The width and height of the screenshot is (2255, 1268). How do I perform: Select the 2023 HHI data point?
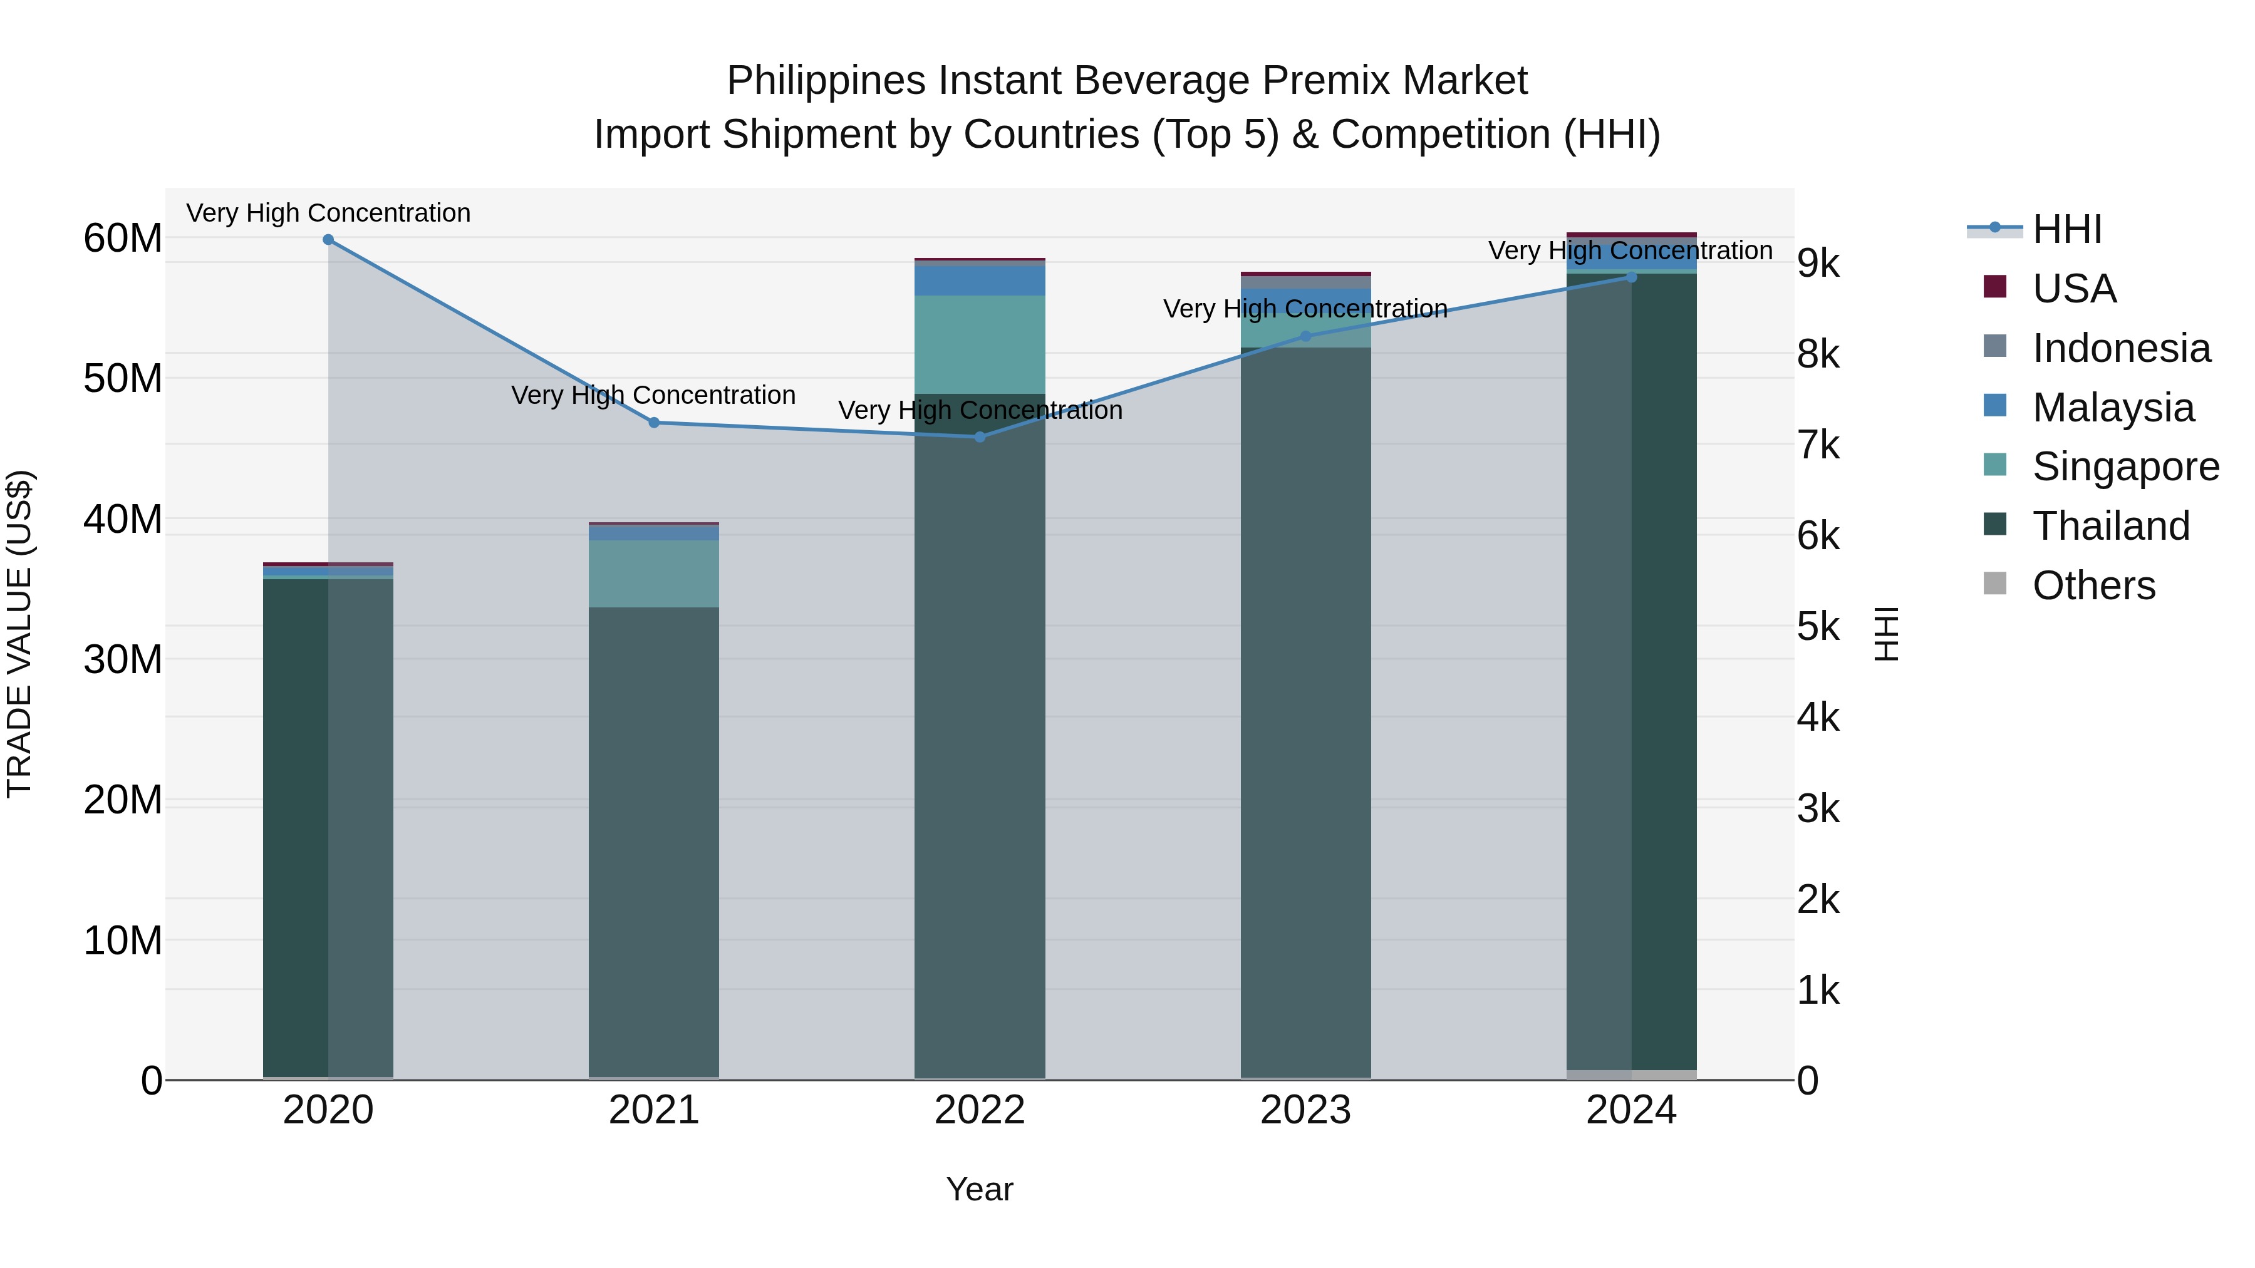point(1306,336)
